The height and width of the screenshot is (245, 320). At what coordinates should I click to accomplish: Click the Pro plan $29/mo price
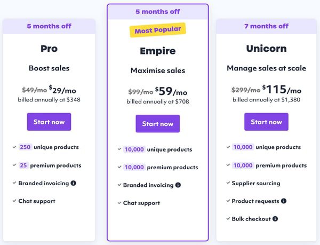(x=62, y=90)
